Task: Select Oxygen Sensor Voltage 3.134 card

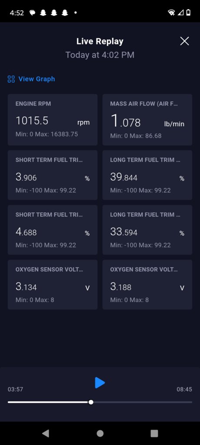Action: (x=53, y=285)
